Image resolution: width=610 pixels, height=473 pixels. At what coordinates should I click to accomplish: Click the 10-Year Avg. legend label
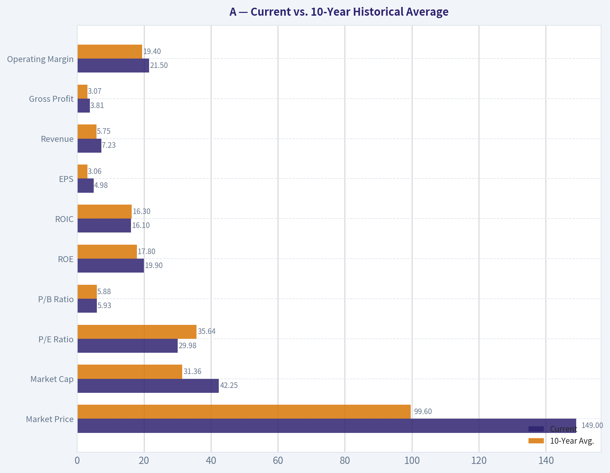coord(572,441)
